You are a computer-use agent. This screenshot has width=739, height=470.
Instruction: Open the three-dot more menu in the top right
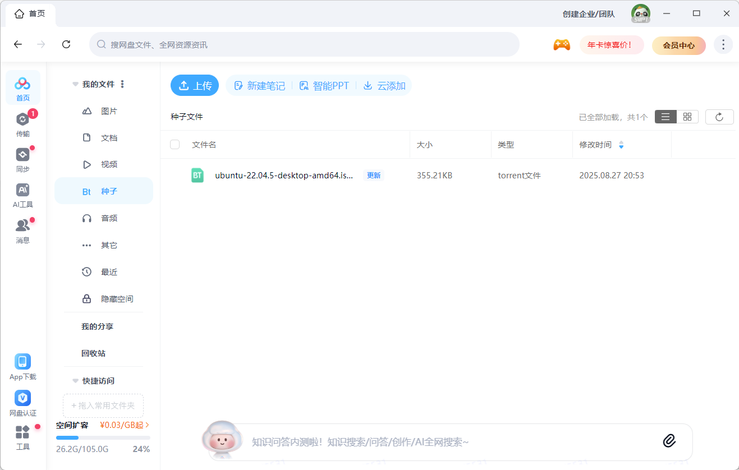point(723,45)
